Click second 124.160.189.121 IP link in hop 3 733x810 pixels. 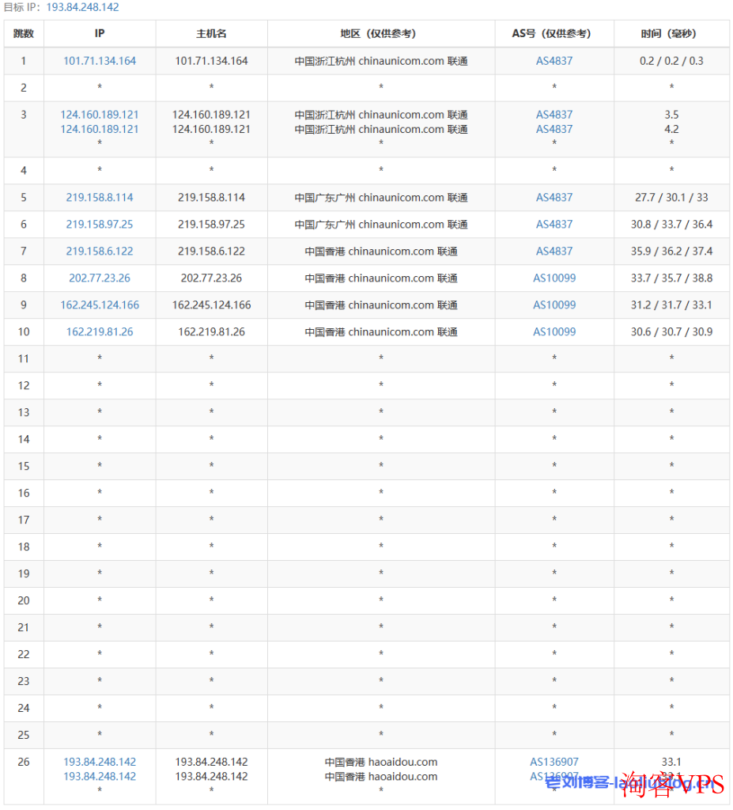[x=100, y=129]
